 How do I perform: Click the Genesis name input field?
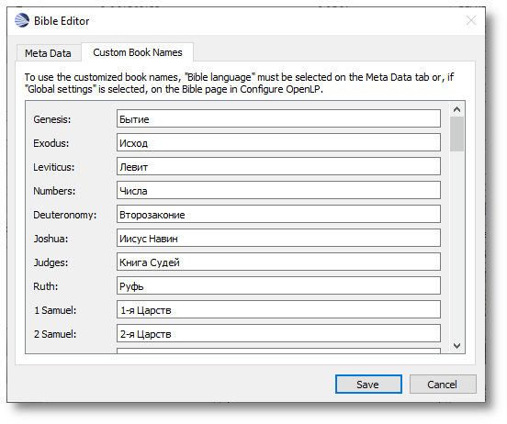278,118
